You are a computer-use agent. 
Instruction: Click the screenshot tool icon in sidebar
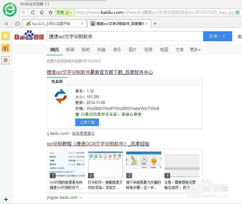[x=5, y=60]
